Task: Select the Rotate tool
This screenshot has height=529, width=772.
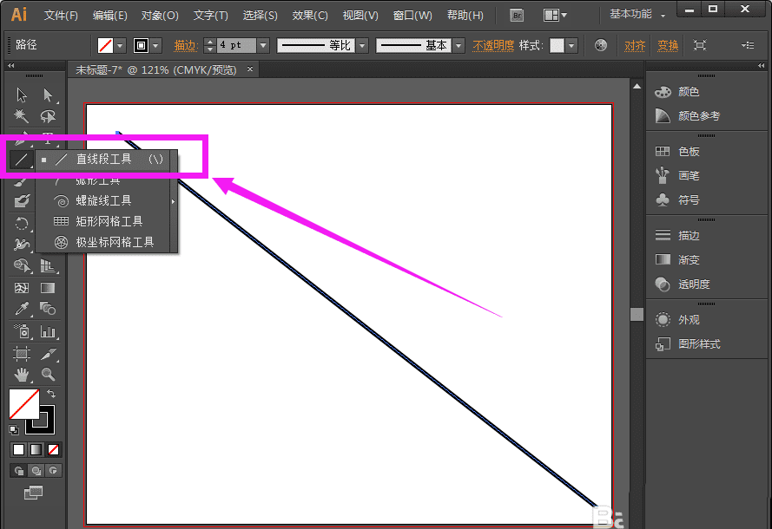Action: 21,224
